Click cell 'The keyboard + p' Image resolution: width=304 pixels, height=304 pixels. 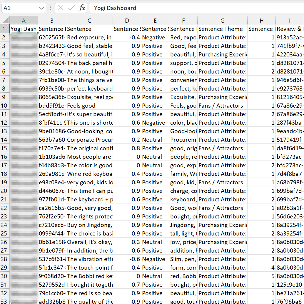click(89, 199)
